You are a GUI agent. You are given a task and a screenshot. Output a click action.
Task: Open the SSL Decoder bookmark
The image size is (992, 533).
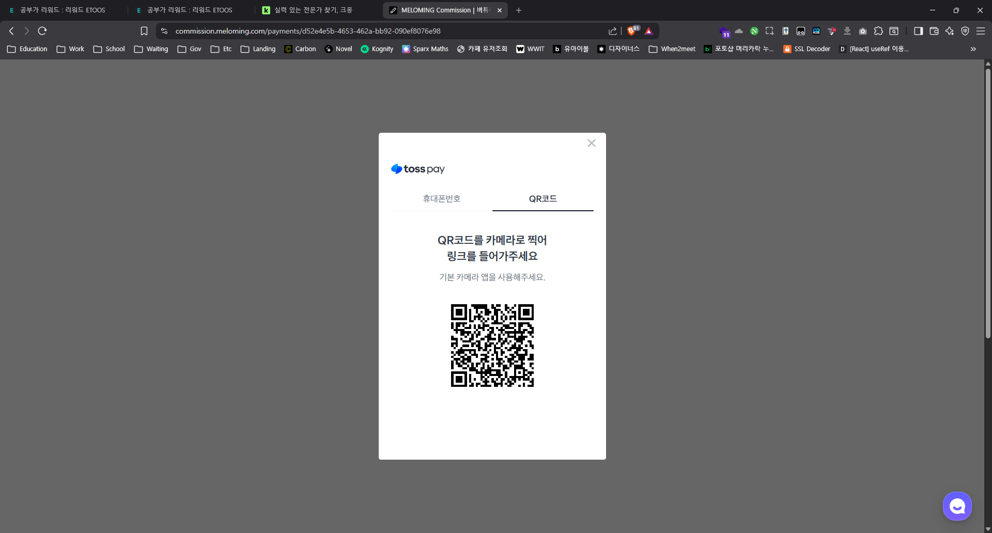[807, 49]
